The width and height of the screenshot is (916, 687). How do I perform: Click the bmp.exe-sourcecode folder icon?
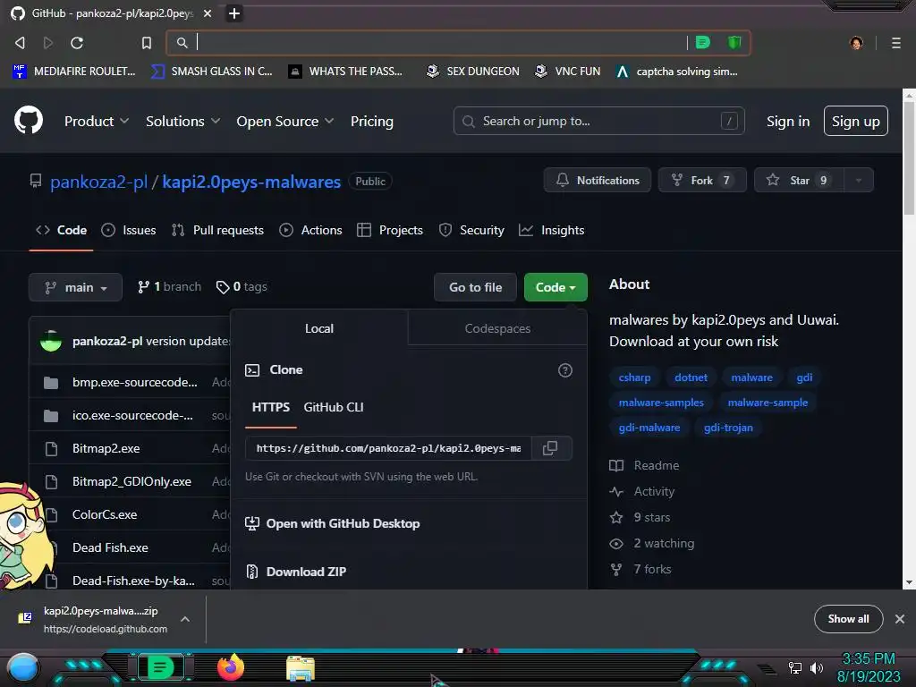click(x=51, y=383)
